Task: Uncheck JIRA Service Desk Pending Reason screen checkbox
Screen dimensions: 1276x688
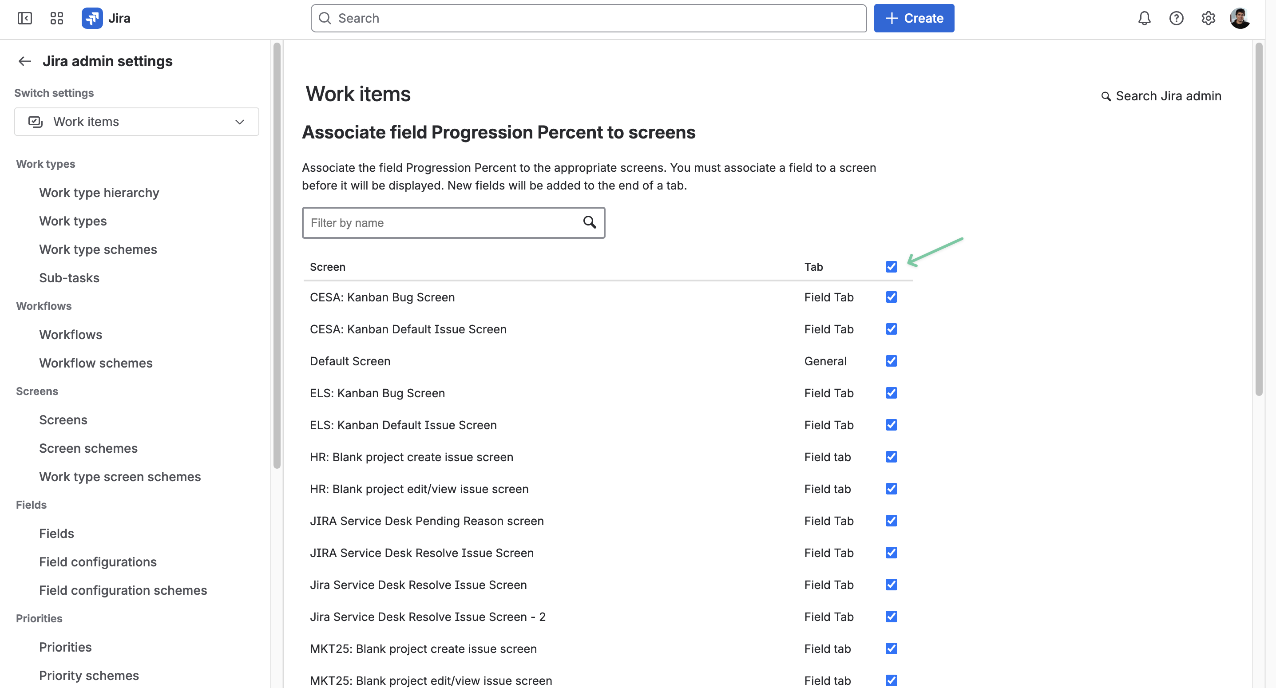Action: pos(891,521)
